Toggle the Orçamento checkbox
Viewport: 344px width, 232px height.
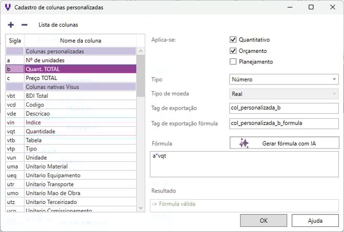pos(233,51)
